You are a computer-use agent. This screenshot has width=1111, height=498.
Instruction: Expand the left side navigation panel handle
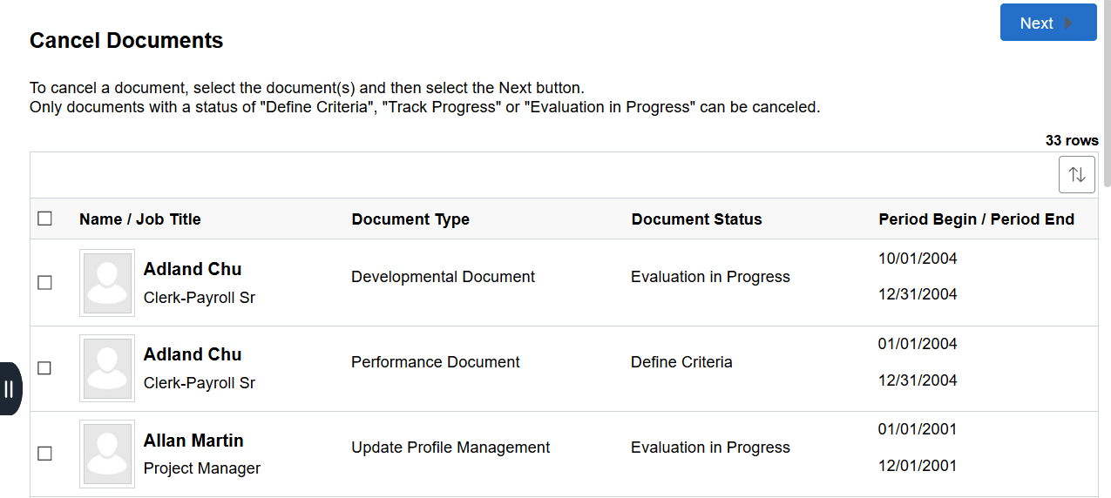click(10, 388)
